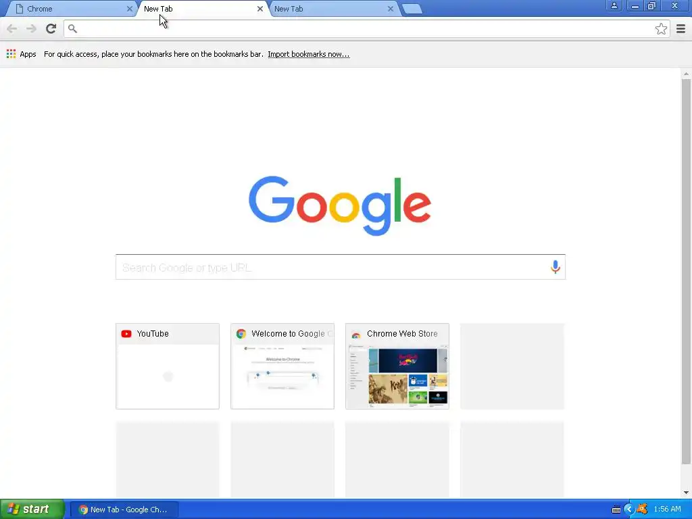This screenshot has height=519, width=692.
Task: Click the keyboard icon in system tray
Action: pyautogui.click(x=616, y=510)
